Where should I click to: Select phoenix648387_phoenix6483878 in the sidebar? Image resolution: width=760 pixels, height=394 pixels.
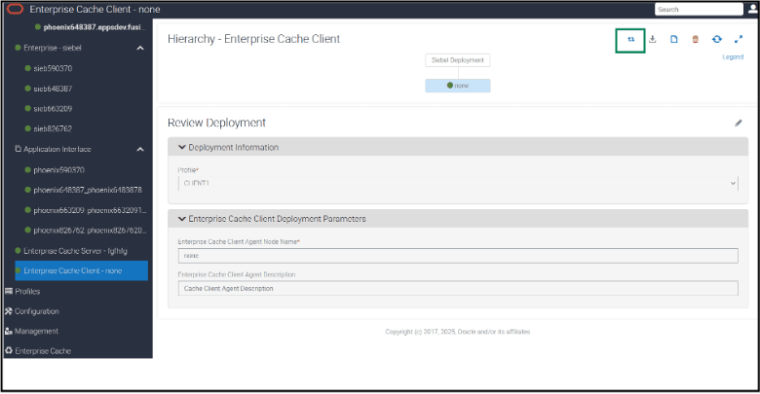88,190
